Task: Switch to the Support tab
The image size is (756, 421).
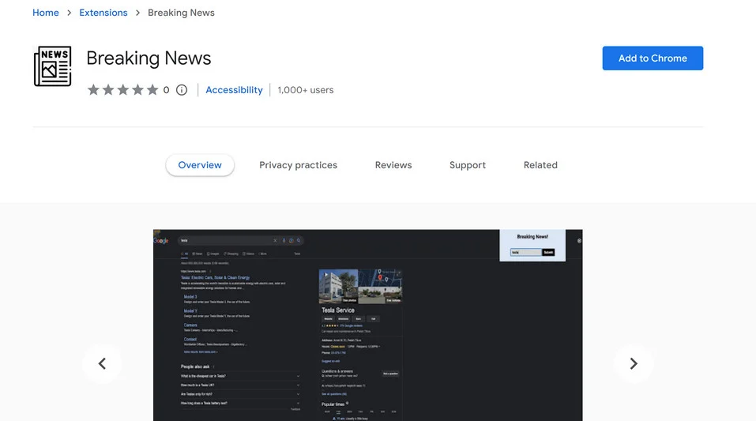Action: point(468,165)
